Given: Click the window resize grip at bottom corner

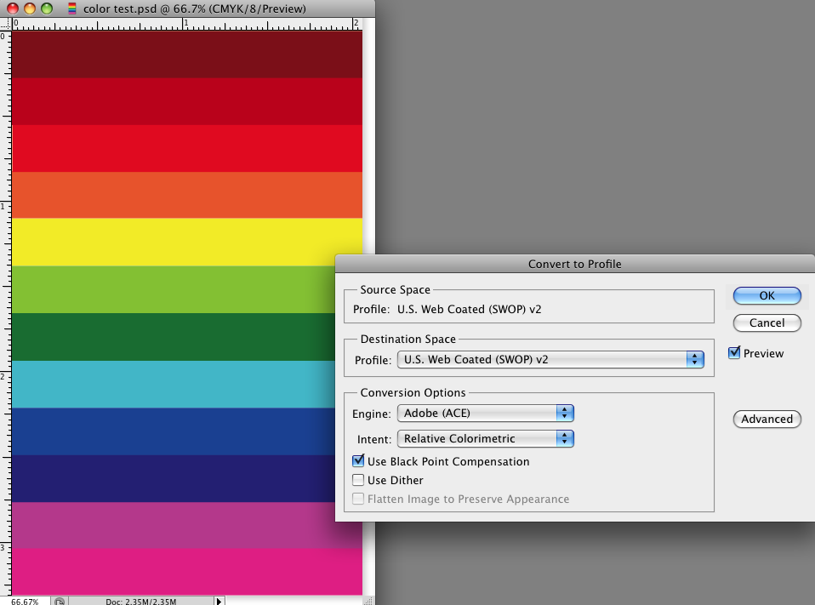Looking at the screenshot, I should (368, 601).
